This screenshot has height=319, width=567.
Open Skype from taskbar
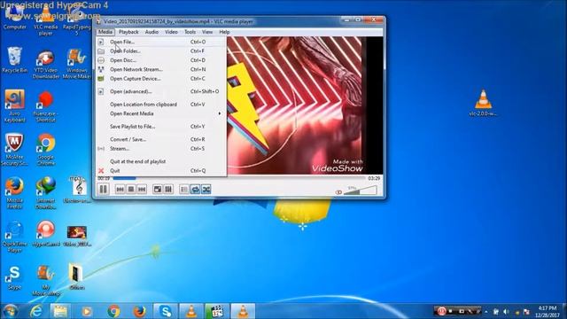[x=166, y=311]
